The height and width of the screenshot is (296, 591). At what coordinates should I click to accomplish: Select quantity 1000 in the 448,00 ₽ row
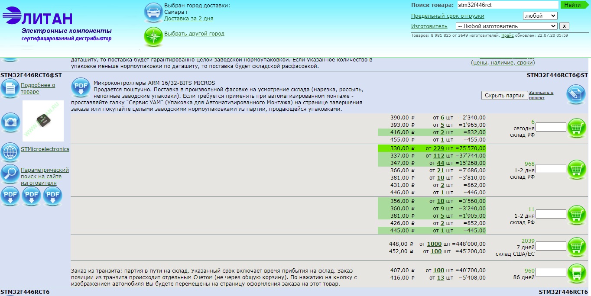434,244
